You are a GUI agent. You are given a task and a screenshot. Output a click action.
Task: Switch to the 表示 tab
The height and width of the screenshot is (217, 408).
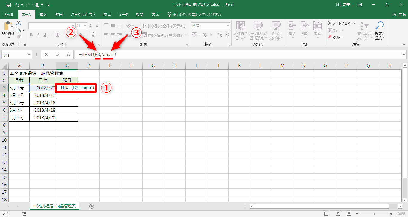tap(156, 14)
